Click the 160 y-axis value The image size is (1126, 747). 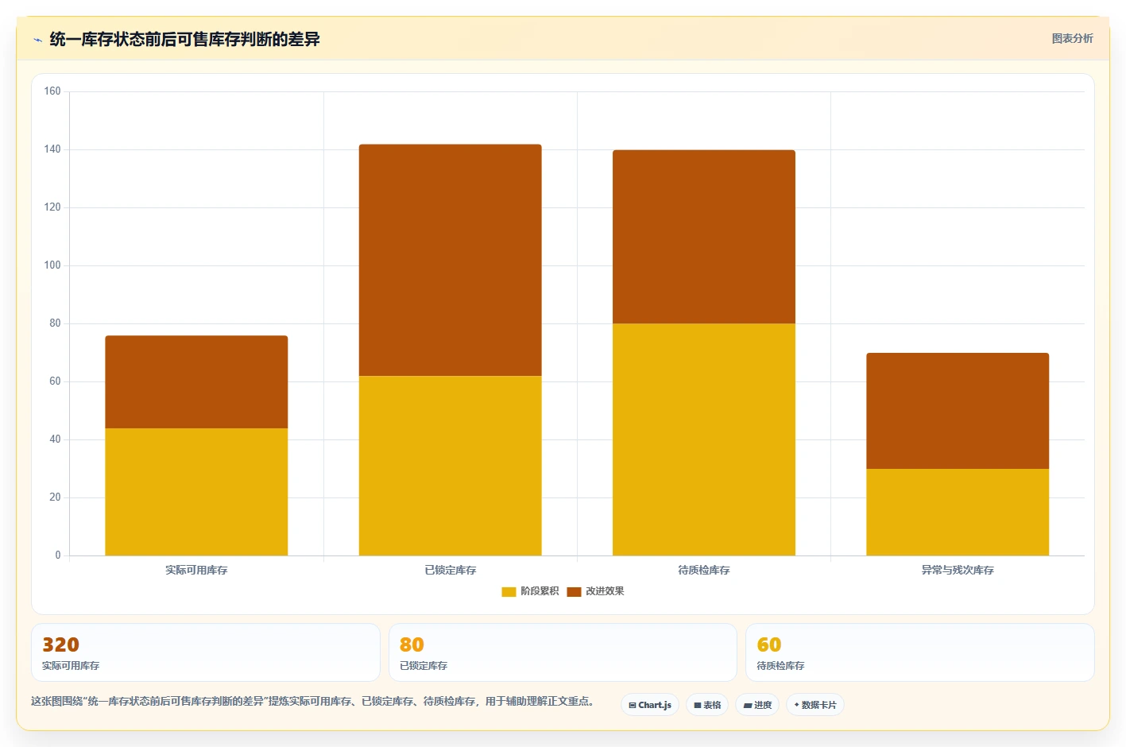[x=52, y=91]
